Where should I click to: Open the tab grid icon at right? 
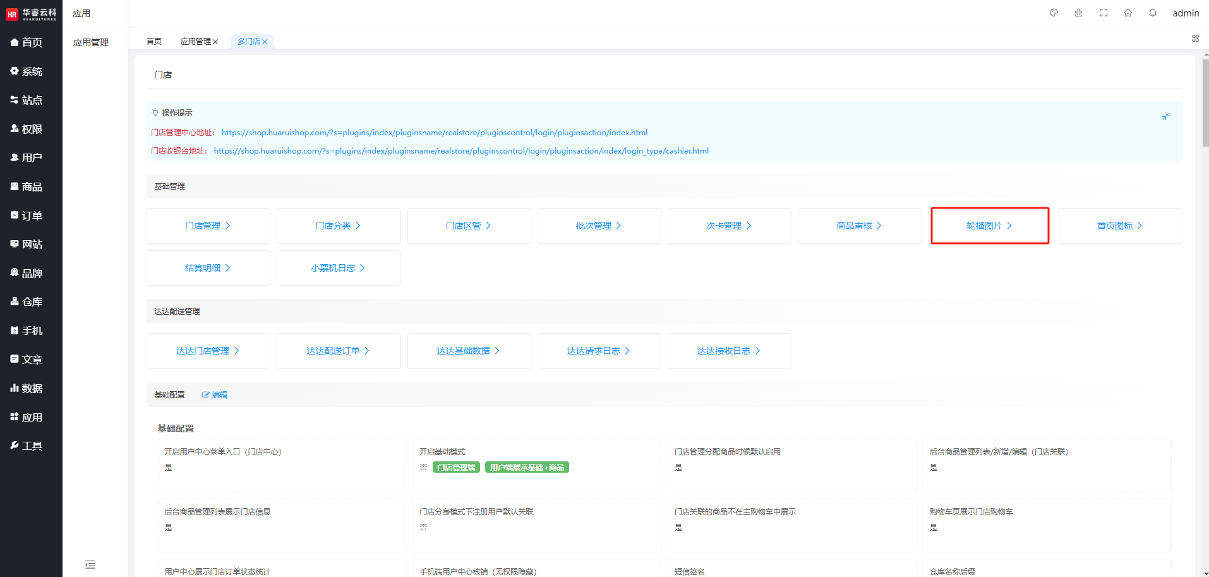point(1195,39)
